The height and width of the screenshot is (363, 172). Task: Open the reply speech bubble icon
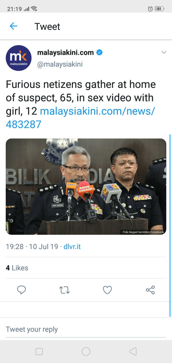coord(21,290)
